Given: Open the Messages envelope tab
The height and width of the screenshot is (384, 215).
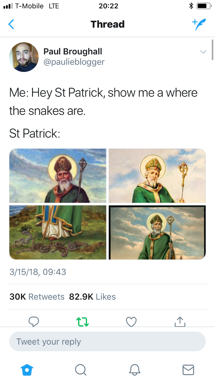Looking at the screenshot, I should pyautogui.click(x=188, y=370).
